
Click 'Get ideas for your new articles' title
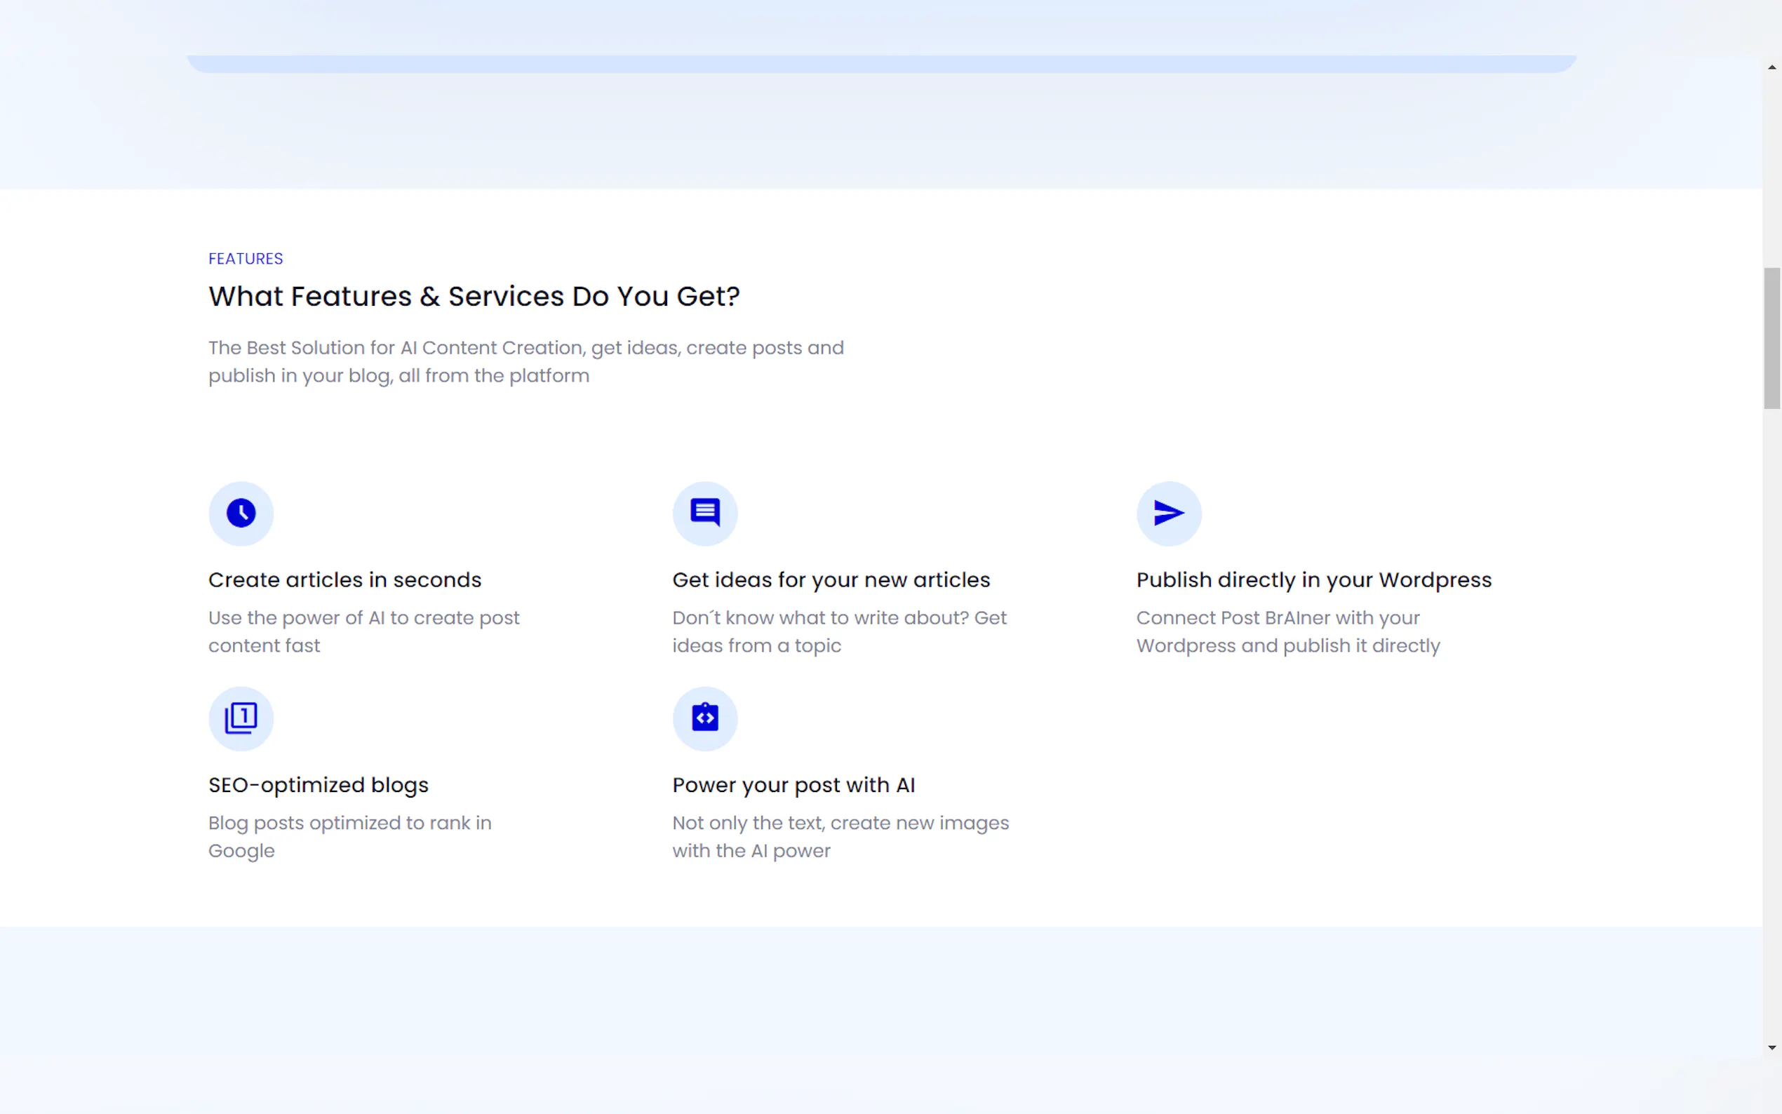tap(831, 580)
